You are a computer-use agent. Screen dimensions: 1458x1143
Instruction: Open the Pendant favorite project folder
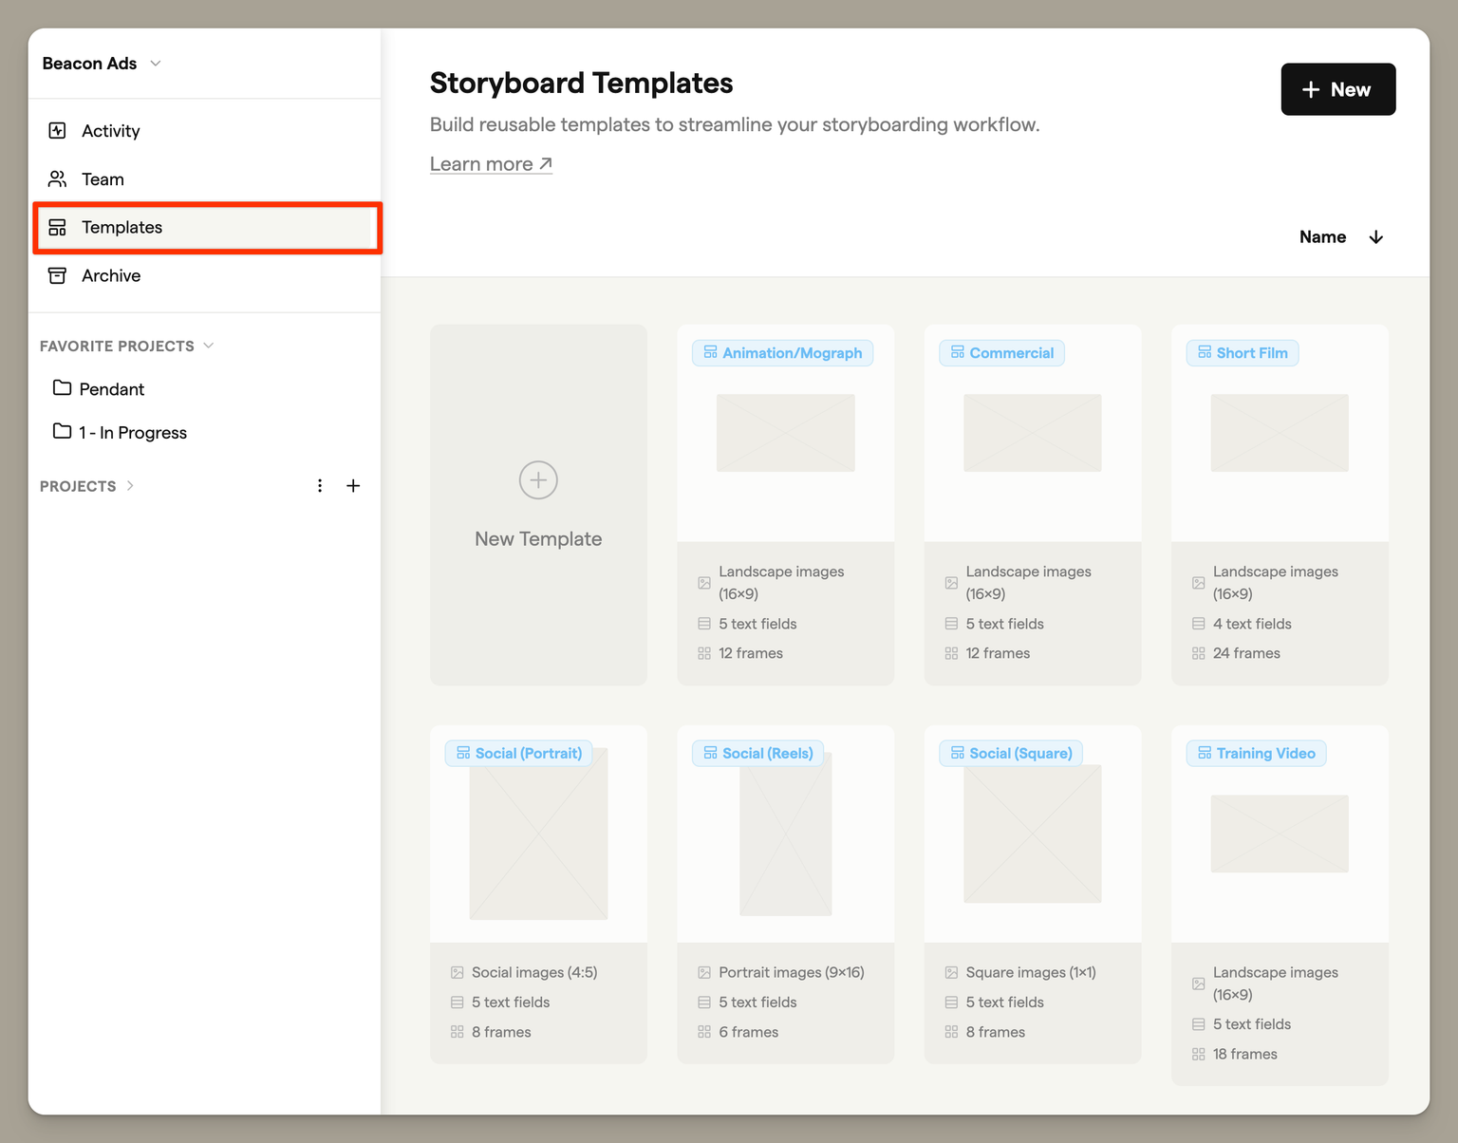[111, 389]
